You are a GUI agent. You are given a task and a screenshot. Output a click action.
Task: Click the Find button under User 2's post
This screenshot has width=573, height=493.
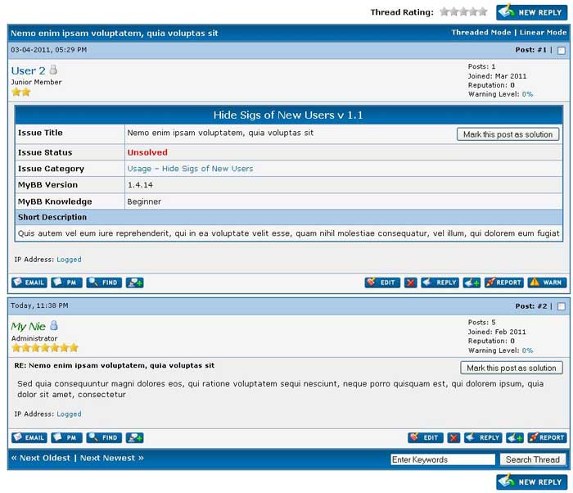pyautogui.click(x=104, y=283)
